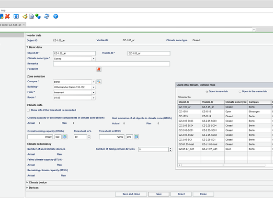Click the blue question mark help icon
273x198 pixels.
tap(56, 16)
